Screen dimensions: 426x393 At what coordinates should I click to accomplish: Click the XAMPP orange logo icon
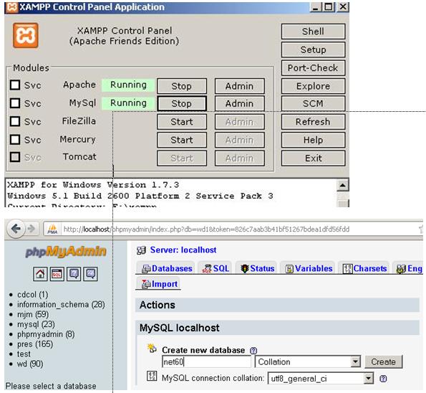click(26, 35)
